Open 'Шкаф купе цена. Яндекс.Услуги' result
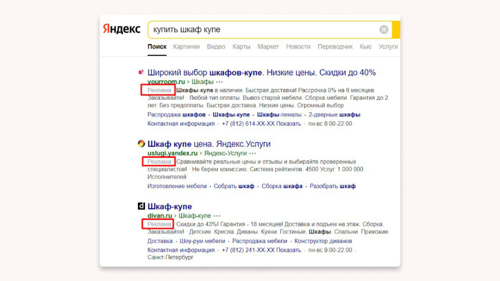Viewport: 500px width, 281px height. [x=209, y=144]
